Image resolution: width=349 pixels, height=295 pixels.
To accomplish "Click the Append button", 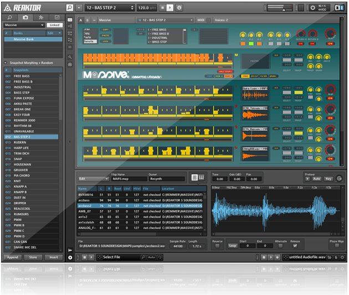I will point(12,257).
